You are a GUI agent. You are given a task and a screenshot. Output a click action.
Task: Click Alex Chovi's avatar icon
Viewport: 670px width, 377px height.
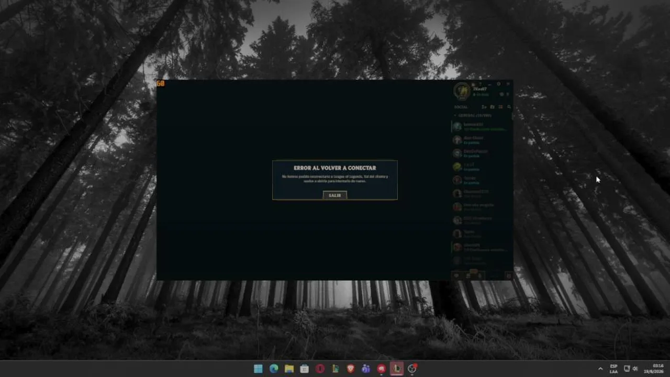(x=457, y=140)
